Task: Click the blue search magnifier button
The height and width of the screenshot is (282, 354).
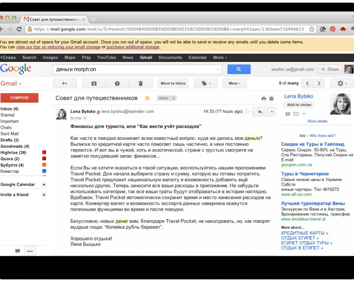Action: point(239,69)
